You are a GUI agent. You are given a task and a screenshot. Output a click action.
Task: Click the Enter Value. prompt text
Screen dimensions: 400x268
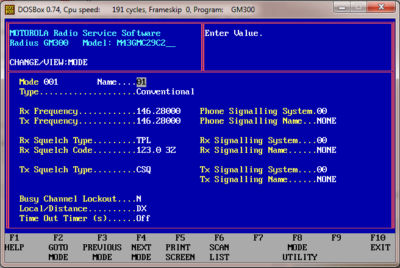tap(234, 33)
